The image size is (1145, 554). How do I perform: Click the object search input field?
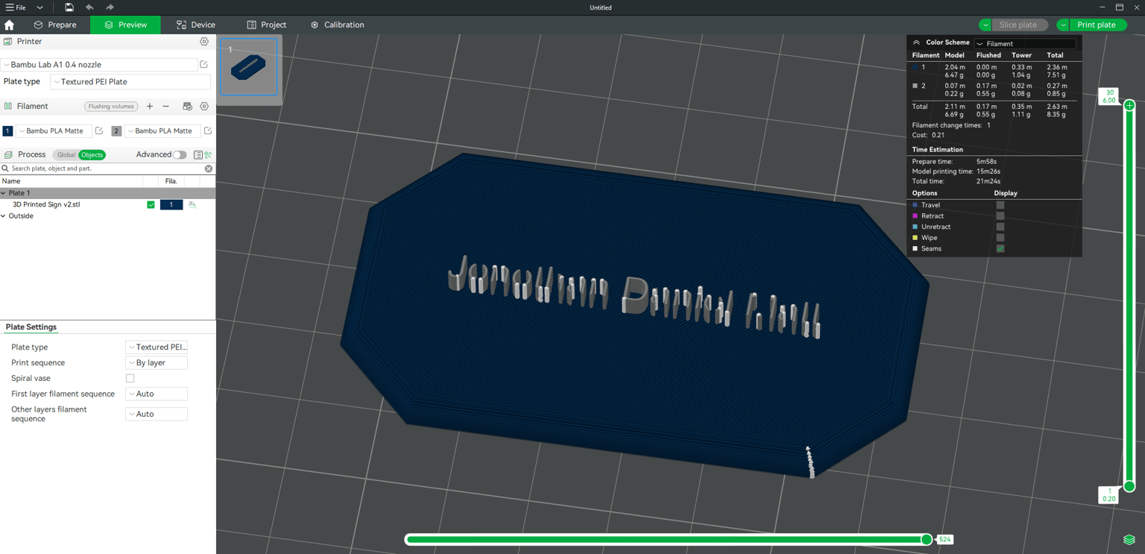pos(104,169)
